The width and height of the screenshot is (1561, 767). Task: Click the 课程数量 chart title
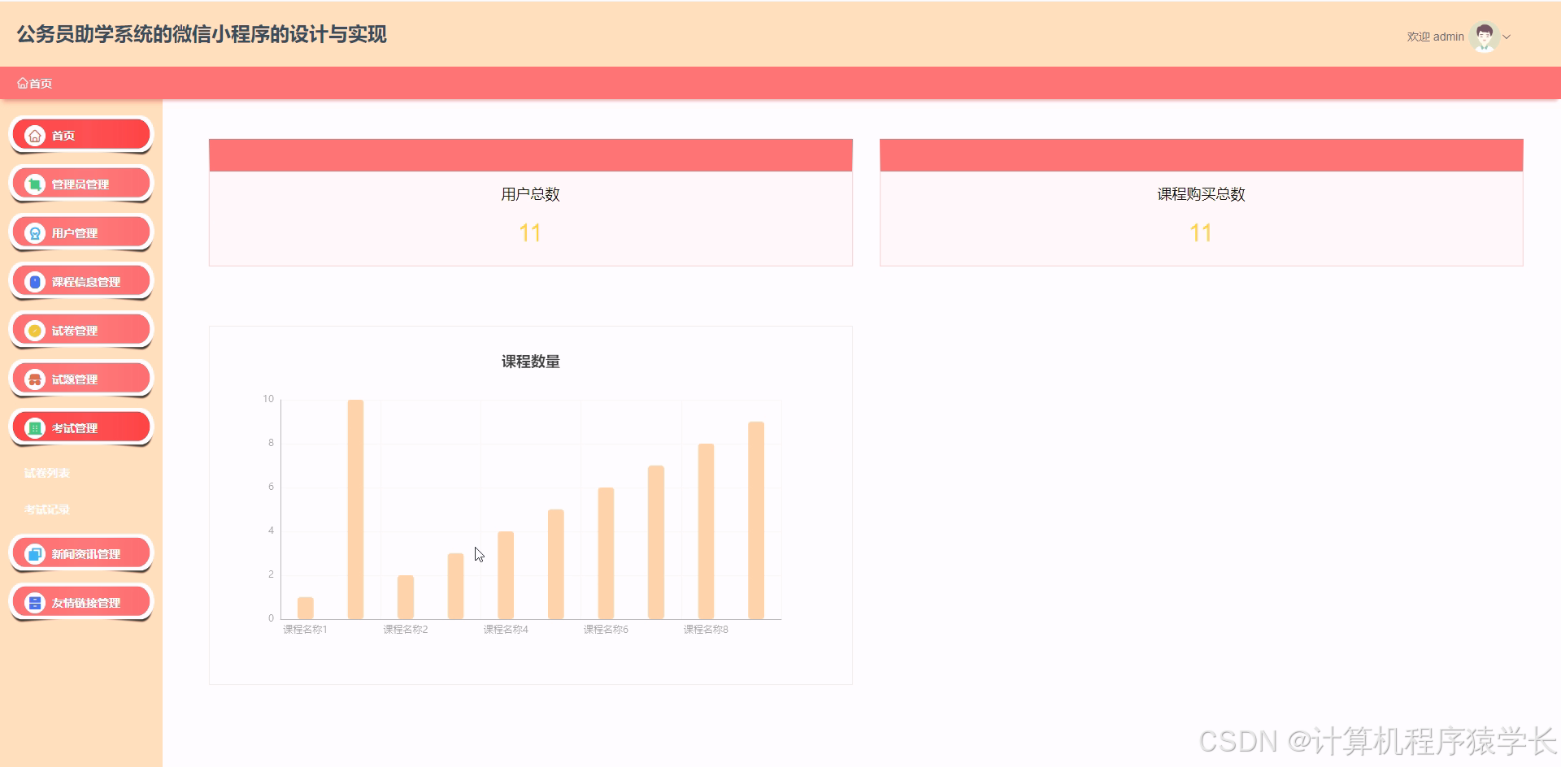pyautogui.click(x=530, y=362)
